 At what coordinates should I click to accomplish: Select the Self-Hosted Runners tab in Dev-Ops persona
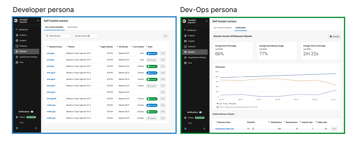(x=222, y=28)
